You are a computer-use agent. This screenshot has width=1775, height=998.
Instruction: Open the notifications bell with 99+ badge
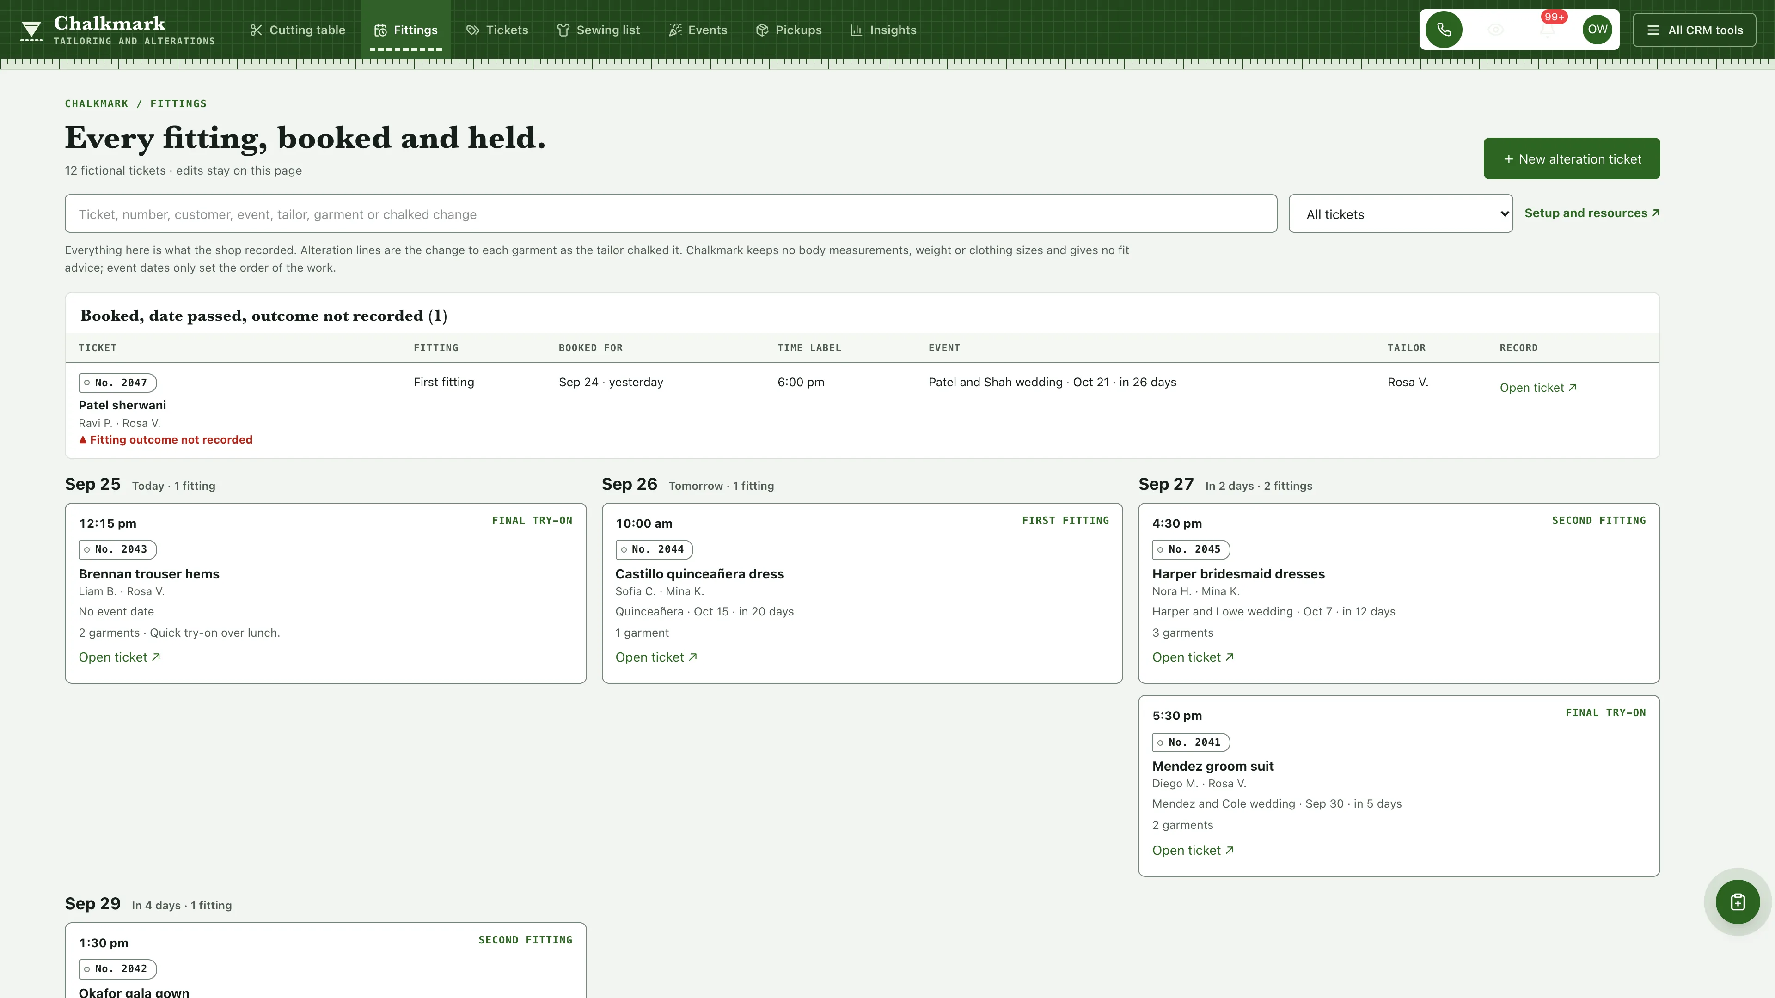tap(1547, 30)
